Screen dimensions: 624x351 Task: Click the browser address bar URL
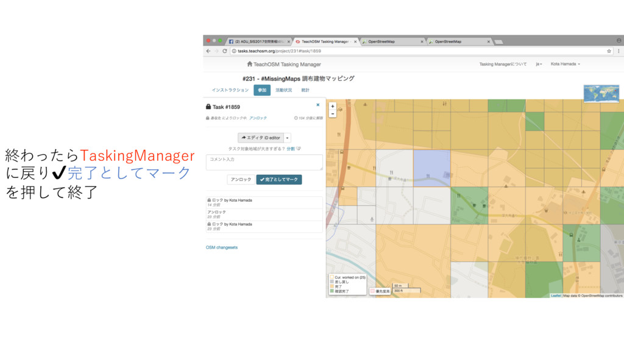[279, 51]
